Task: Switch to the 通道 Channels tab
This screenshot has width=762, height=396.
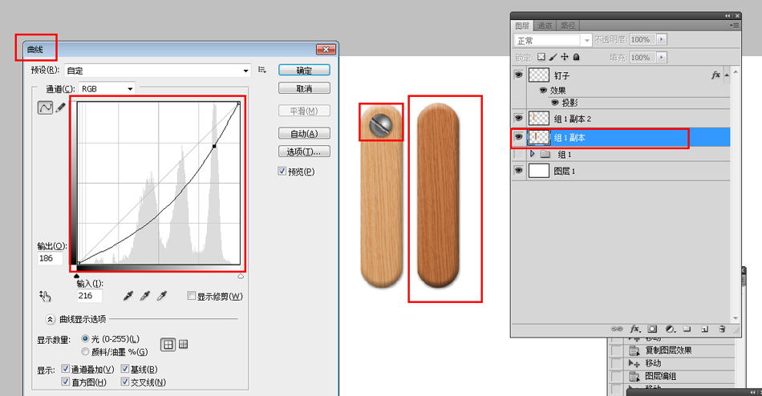Action: click(x=545, y=26)
